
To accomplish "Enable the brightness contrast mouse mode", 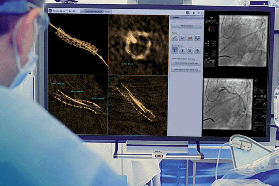I will click(x=182, y=51).
